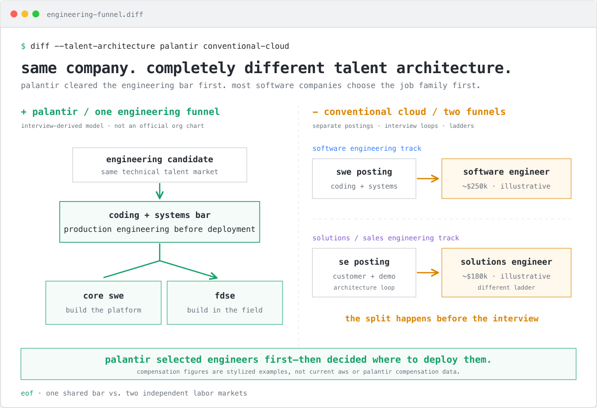Click the 'different ladder' text
The height and width of the screenshot is (408, 597).
pos(506,288)
